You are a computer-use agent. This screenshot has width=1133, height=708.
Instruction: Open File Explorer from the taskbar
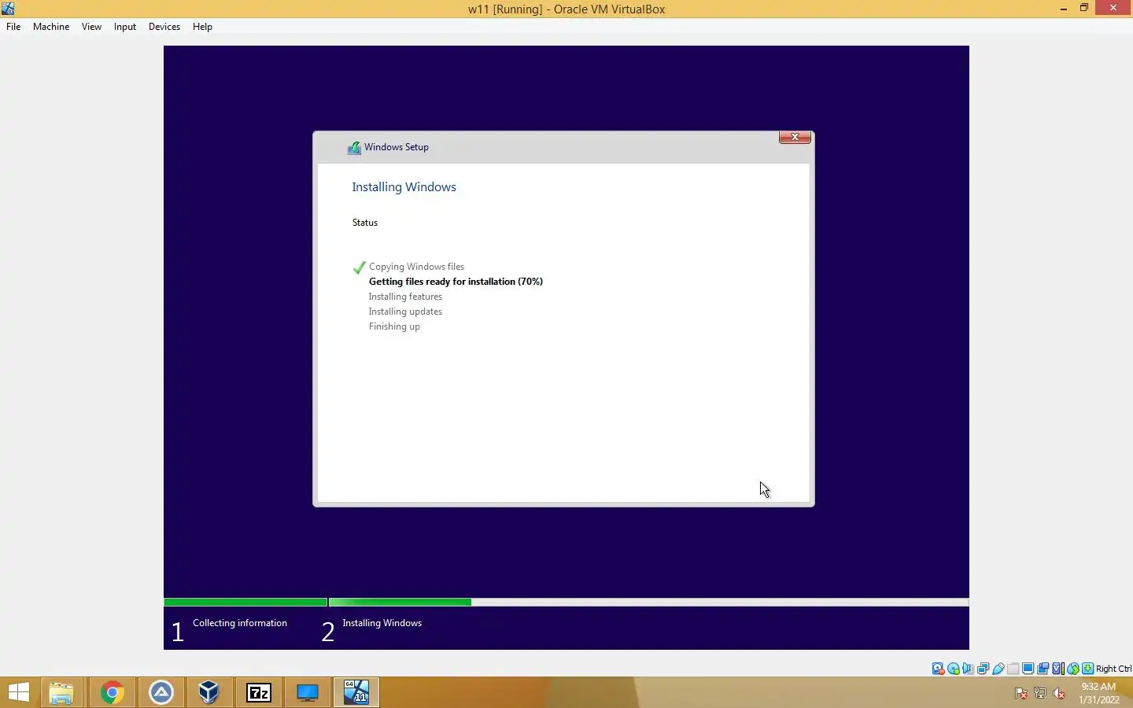pyautogui.click(x=61, y=693)
